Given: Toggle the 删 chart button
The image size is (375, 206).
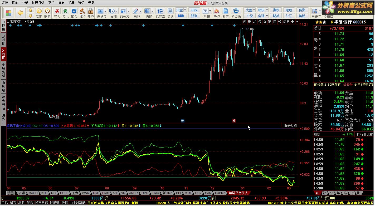Looking at the screenshot, I should [x=250, y=22].
